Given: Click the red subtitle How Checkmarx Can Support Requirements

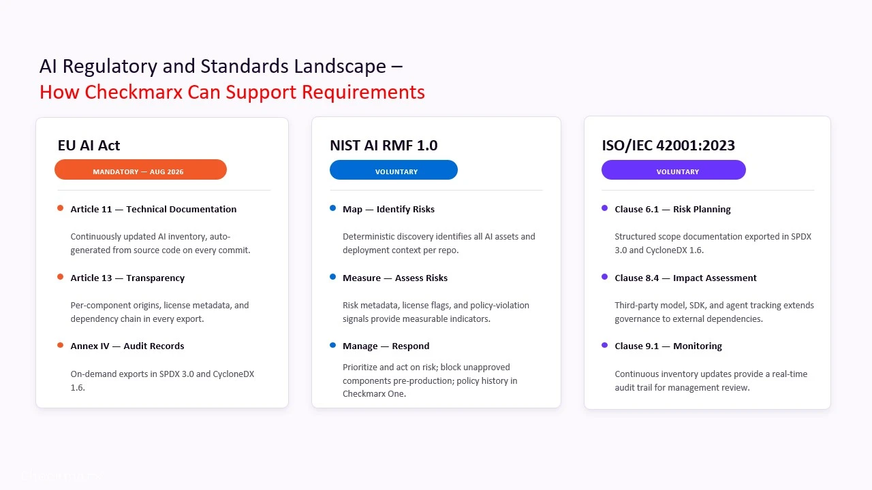Looking at the screenshot, I should (232, 92).
